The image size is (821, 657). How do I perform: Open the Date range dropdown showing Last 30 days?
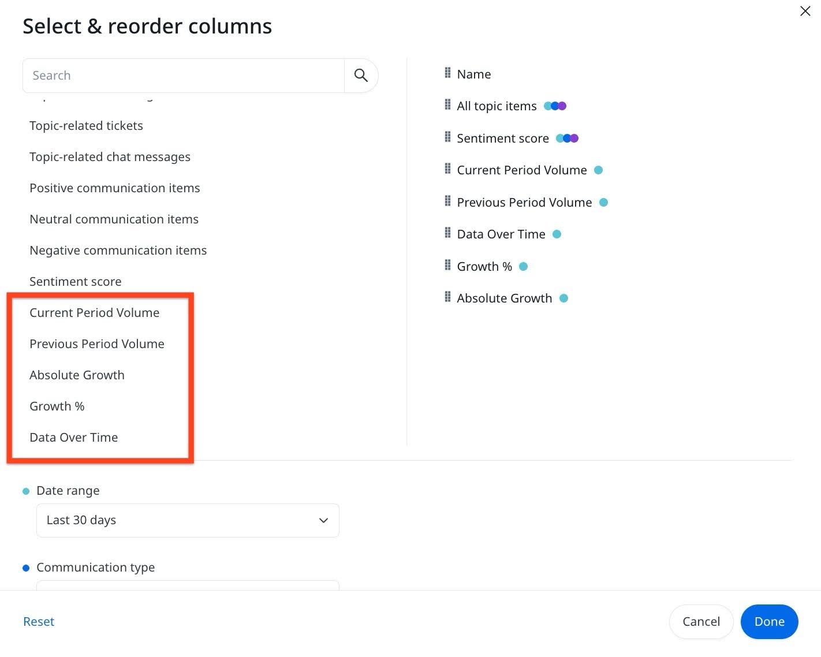(x=188, y=520)
